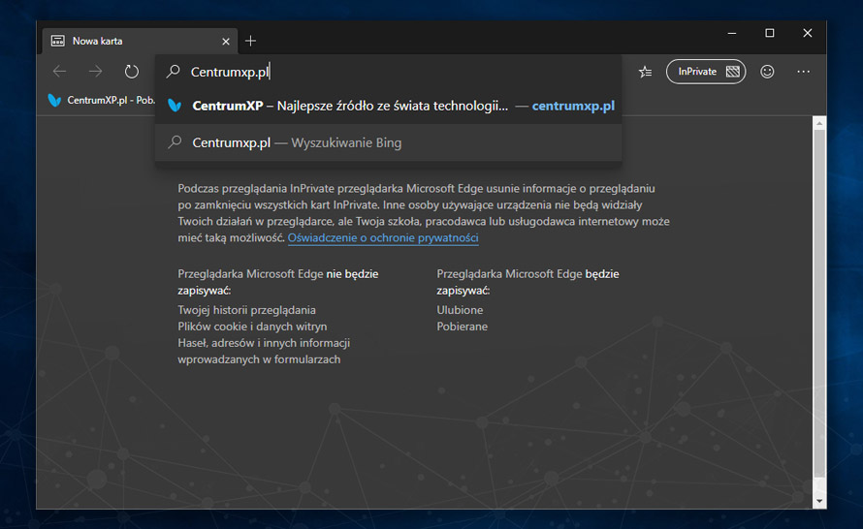Click the Nowa karta tab page icon
863x529 pixels.
58,41
